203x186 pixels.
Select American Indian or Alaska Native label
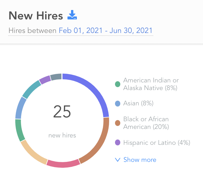pos(151,84)
